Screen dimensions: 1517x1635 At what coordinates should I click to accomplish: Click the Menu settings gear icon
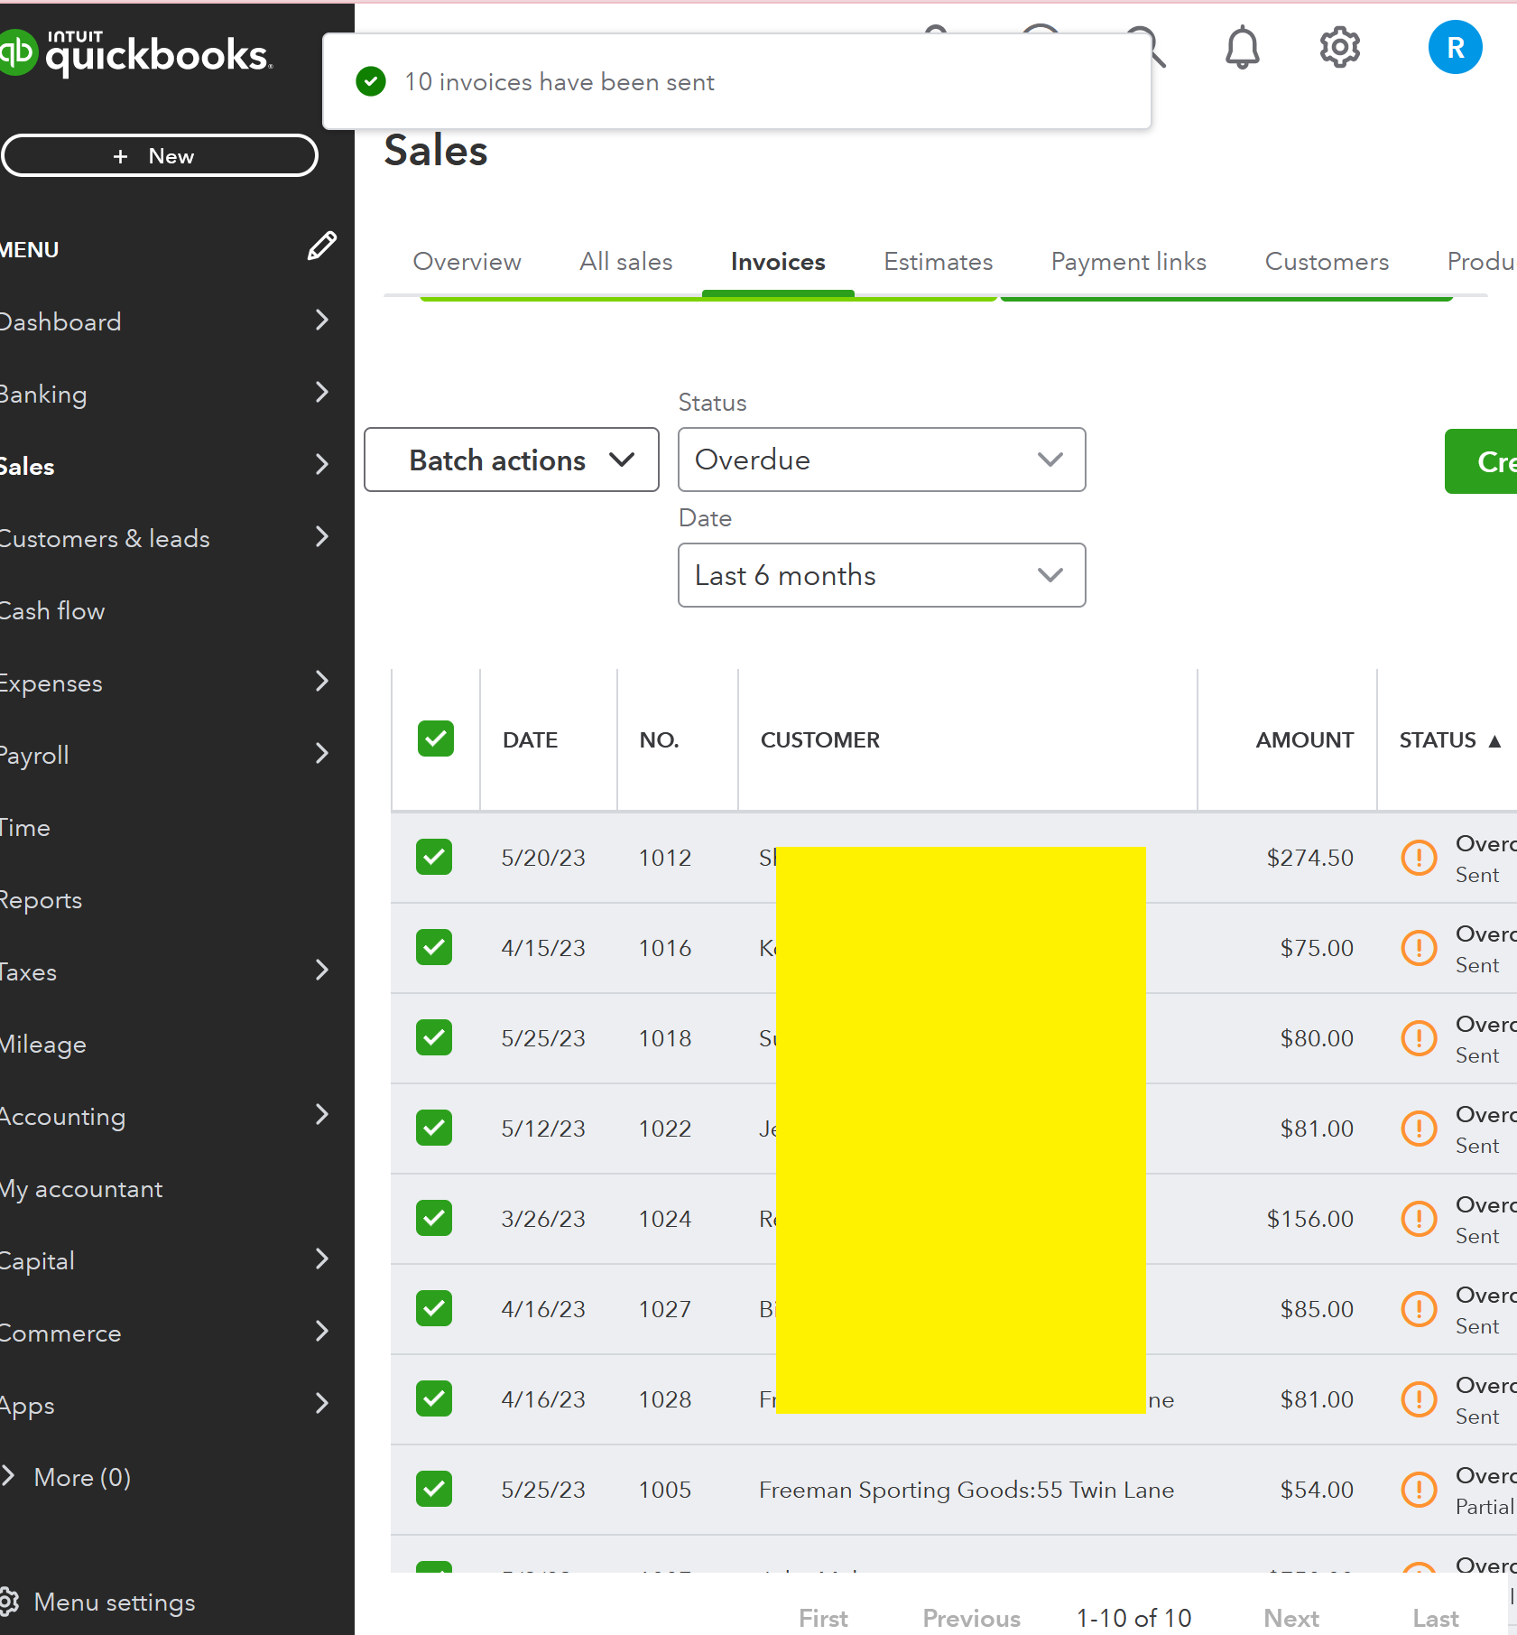pyautogui.click(x=9, y=1602)
